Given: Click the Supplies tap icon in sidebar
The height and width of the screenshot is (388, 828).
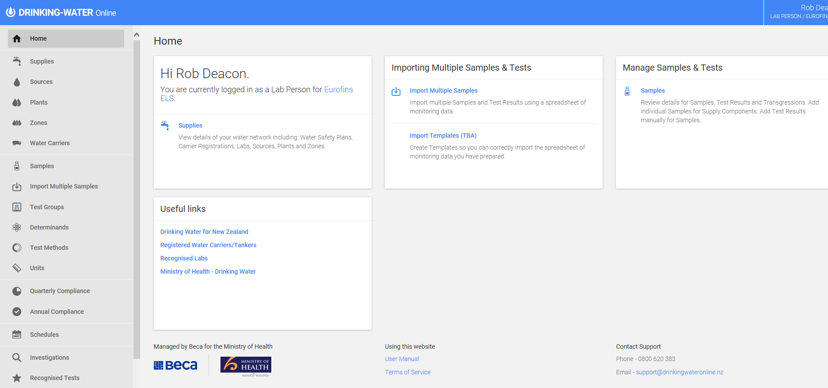Looking at the screenshot, I should click(x=17, y=61).
